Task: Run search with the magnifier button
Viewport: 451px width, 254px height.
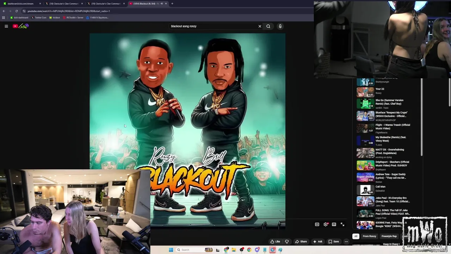Action: pos(268,26)
